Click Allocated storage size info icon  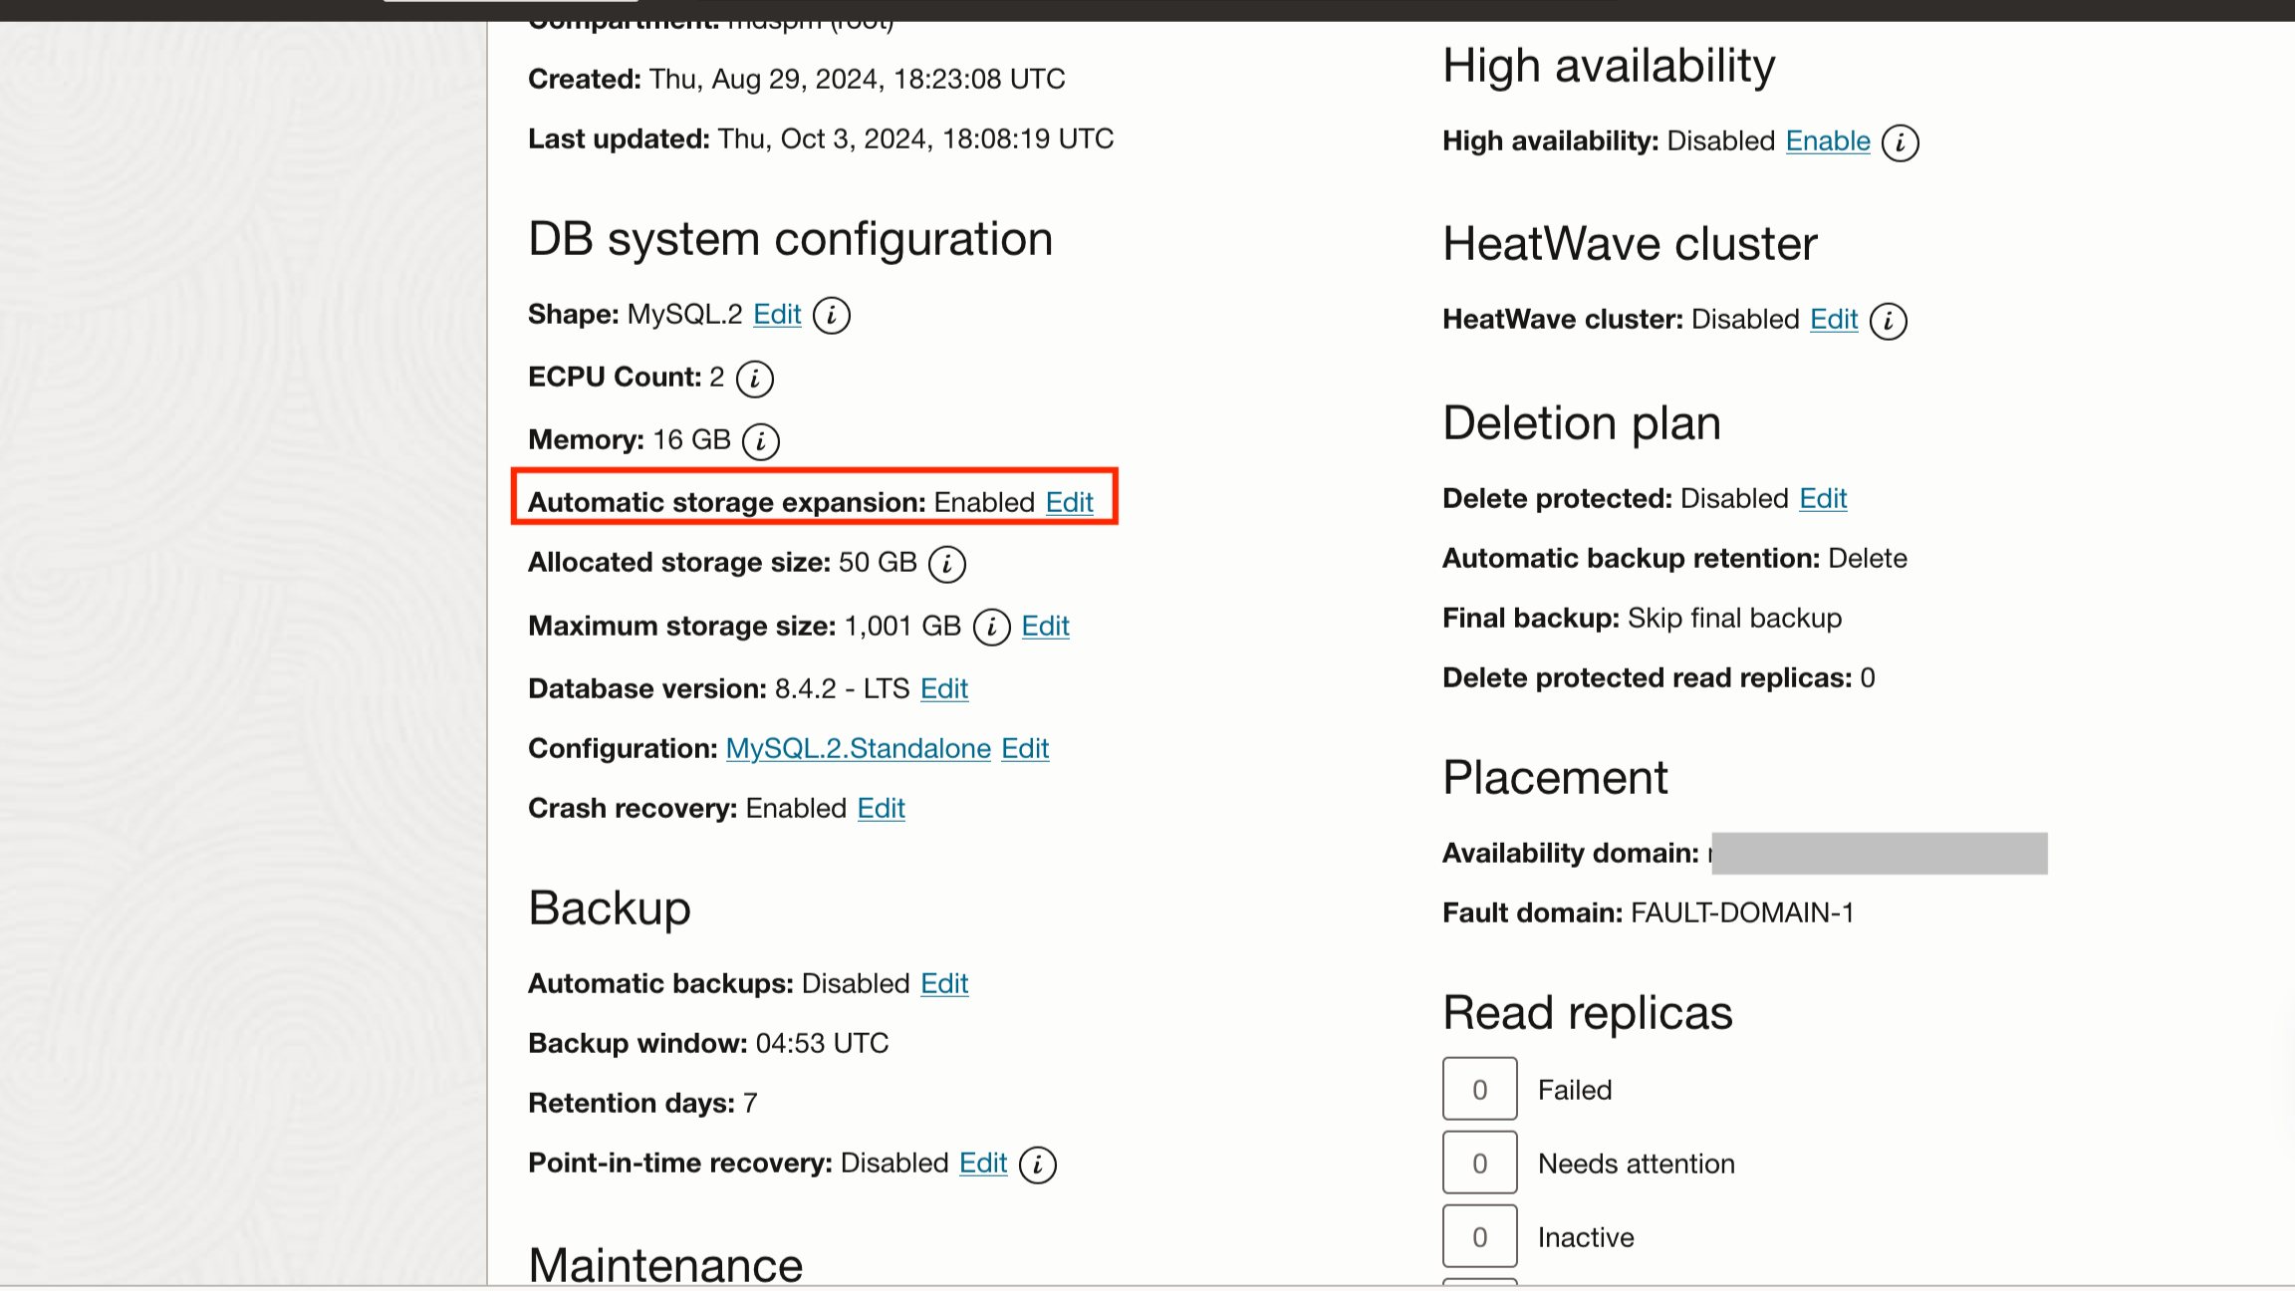946,564
